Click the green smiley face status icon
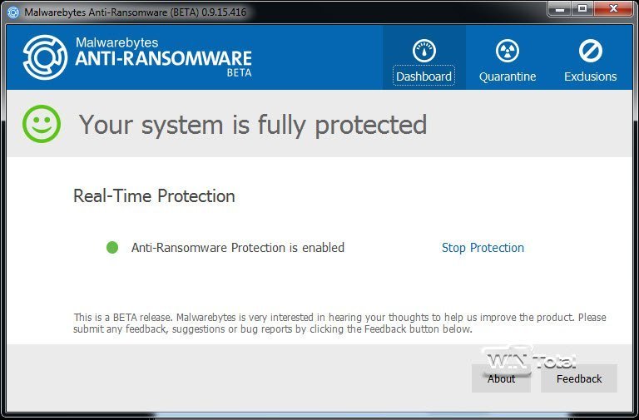Viewport: 639px width, 420px height. point(42,125)
